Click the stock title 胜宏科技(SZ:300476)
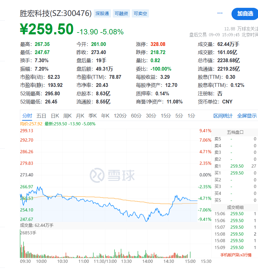This screenshot has height=270, width=258. [55, 13]
